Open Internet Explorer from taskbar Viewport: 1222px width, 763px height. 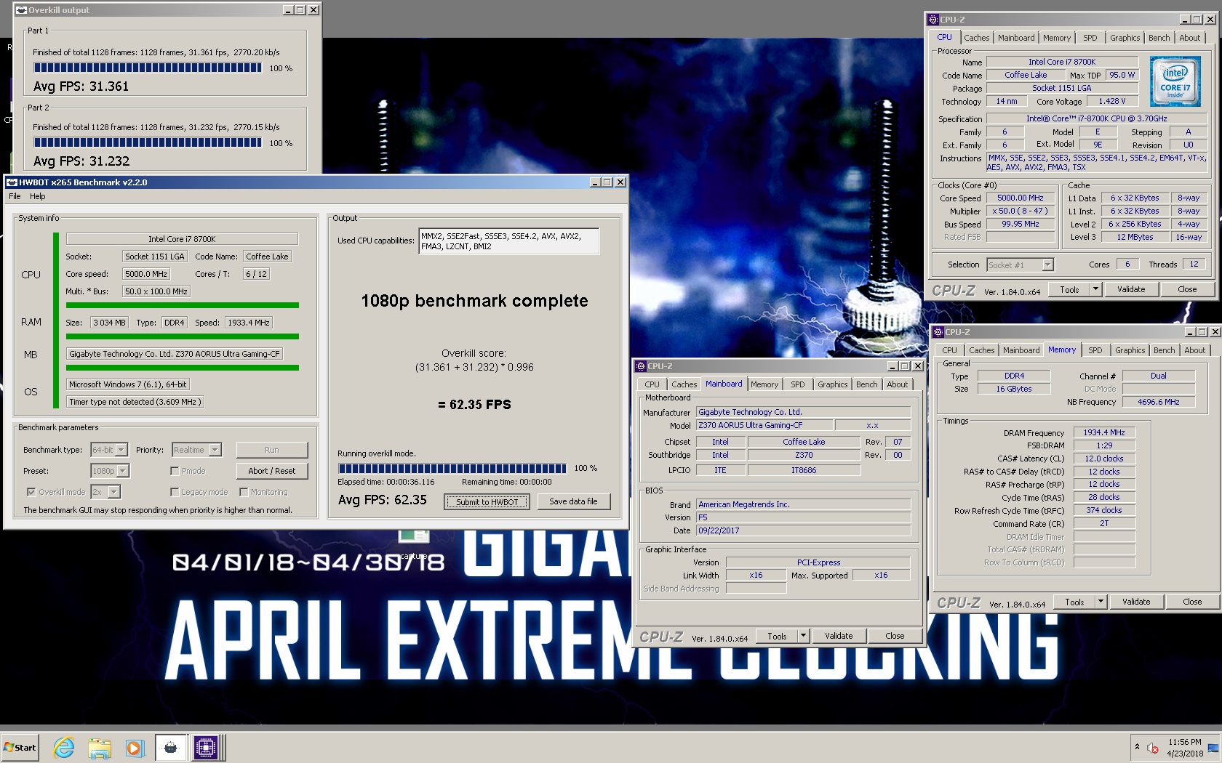tap(64, 747)
